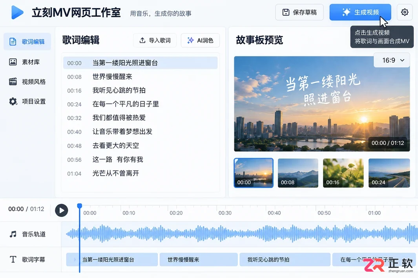Click timeline ruler at 00:30
The image size is (418, 278).
pyautogui.click(x=225, y=213)
